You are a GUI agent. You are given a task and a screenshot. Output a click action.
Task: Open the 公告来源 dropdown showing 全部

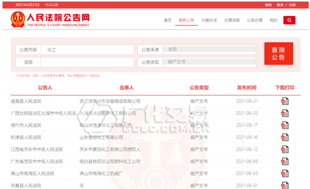point(209,49)
